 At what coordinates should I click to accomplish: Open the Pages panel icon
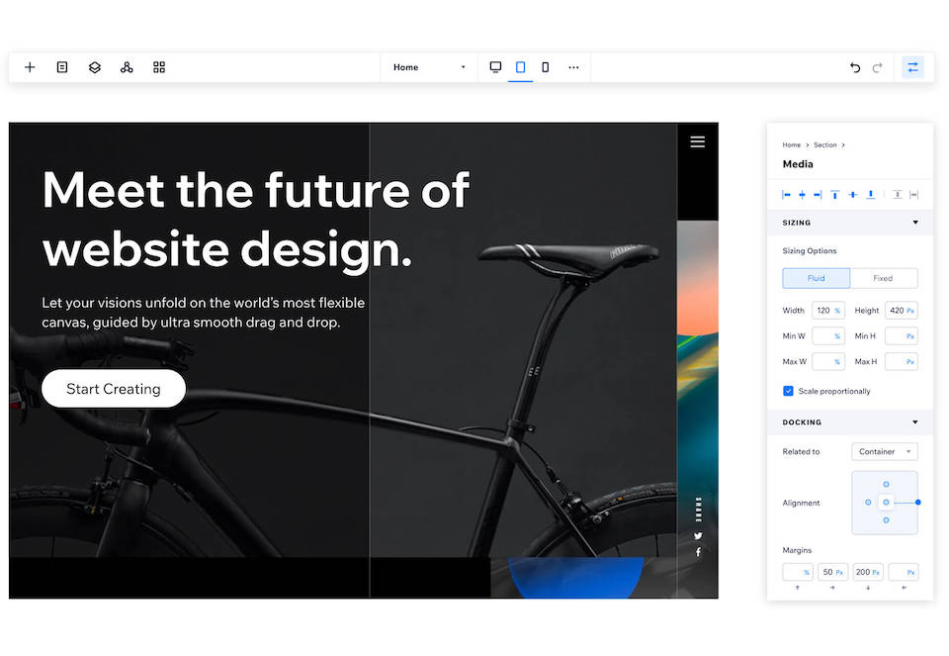coord(62,67)
